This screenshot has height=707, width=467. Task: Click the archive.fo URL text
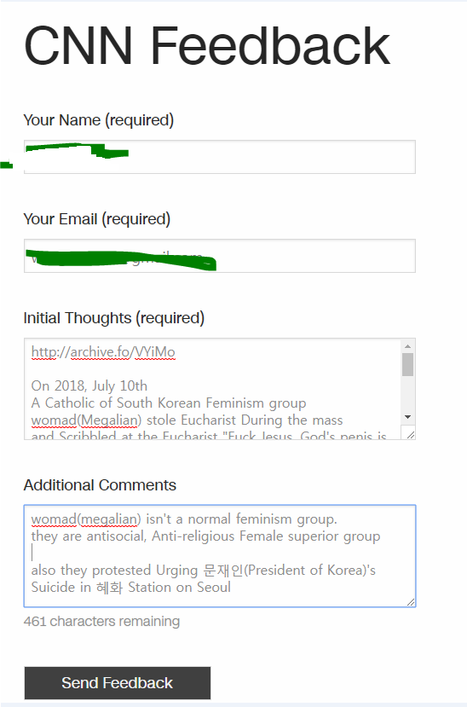pyautogui.click(x=103, y=352)
